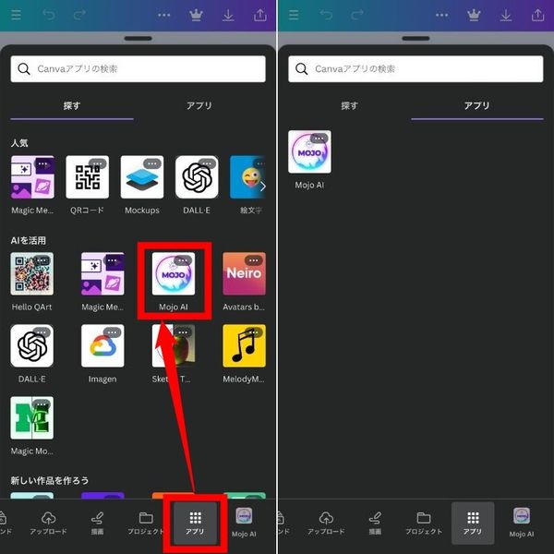Viewport: 554px width, 554px height.
Task: Share design from left top bar
Action: 260,15
